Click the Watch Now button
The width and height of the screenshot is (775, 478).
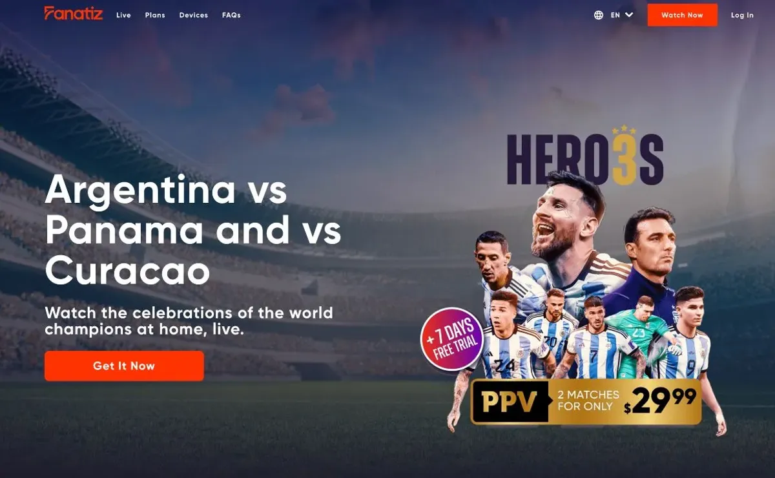682,15
